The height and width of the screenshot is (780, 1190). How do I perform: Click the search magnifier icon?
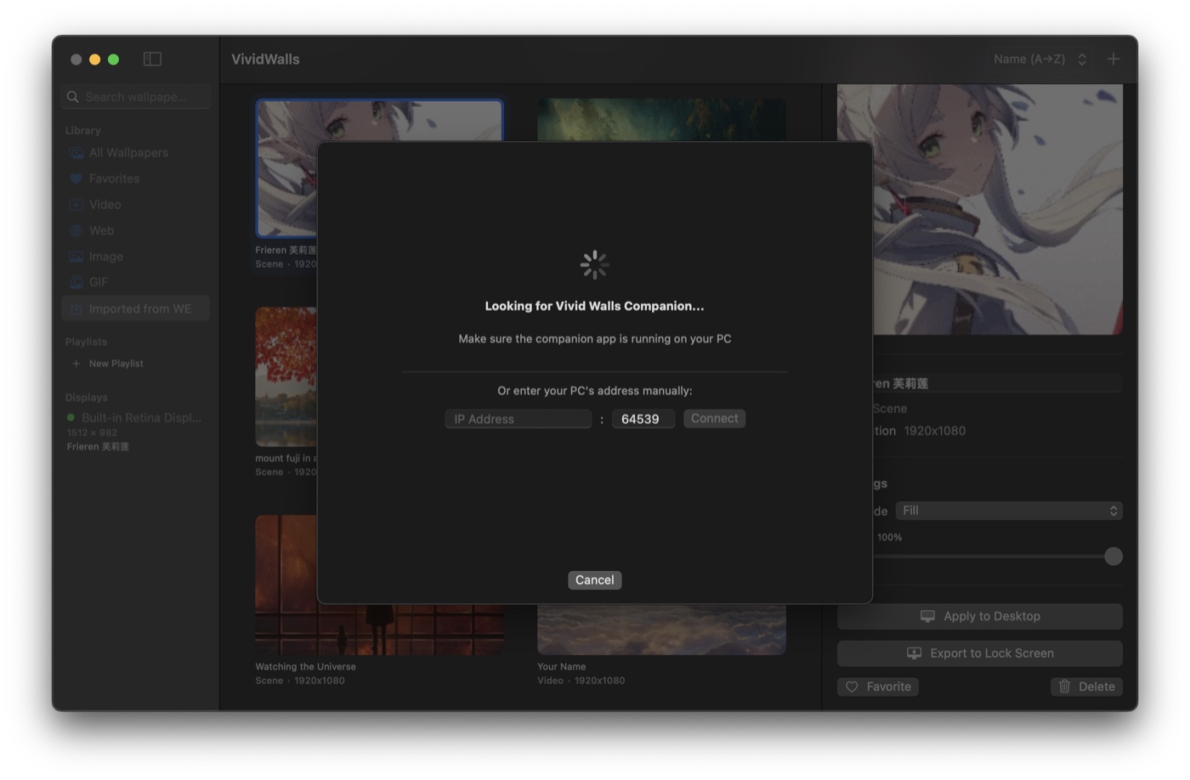point(73,97)
